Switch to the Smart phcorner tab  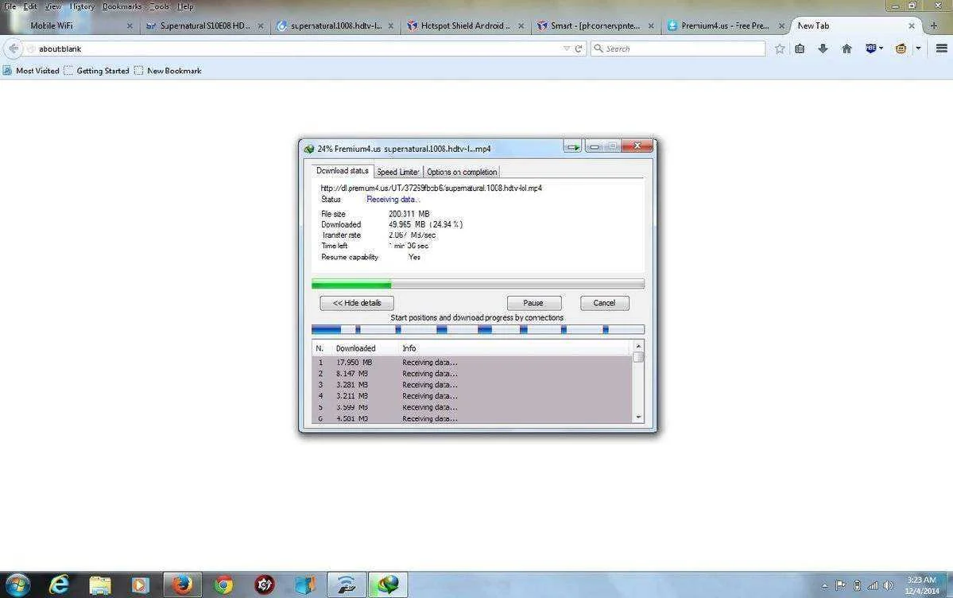595,26
